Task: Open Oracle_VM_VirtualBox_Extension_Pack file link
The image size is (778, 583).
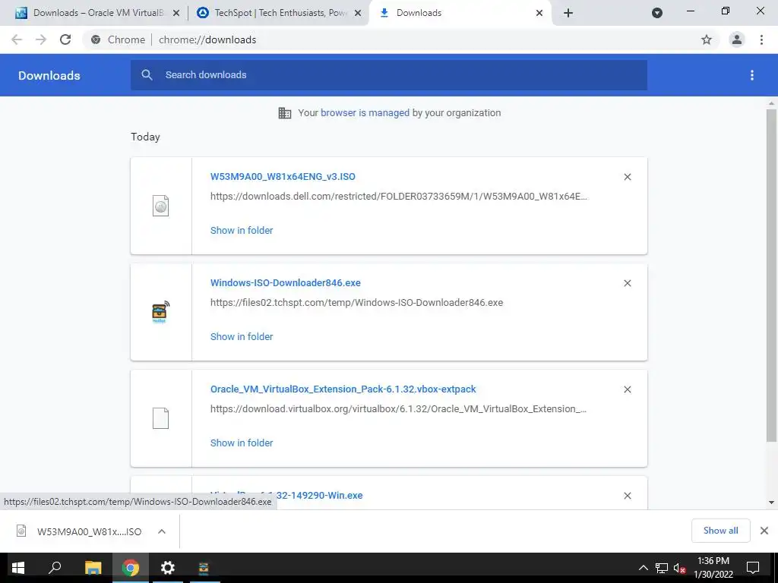Action: (x=343, y=389)
